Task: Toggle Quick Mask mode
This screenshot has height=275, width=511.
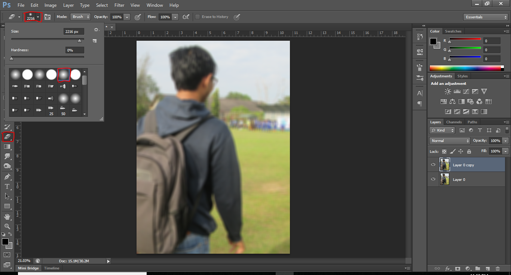Action: [x=7, y=254]
